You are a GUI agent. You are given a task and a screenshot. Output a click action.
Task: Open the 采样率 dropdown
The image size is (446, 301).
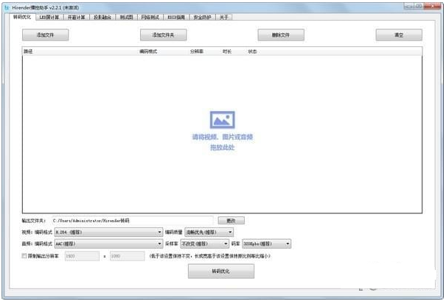[204, 244]
